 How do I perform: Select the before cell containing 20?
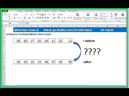[x=17, y=41]
